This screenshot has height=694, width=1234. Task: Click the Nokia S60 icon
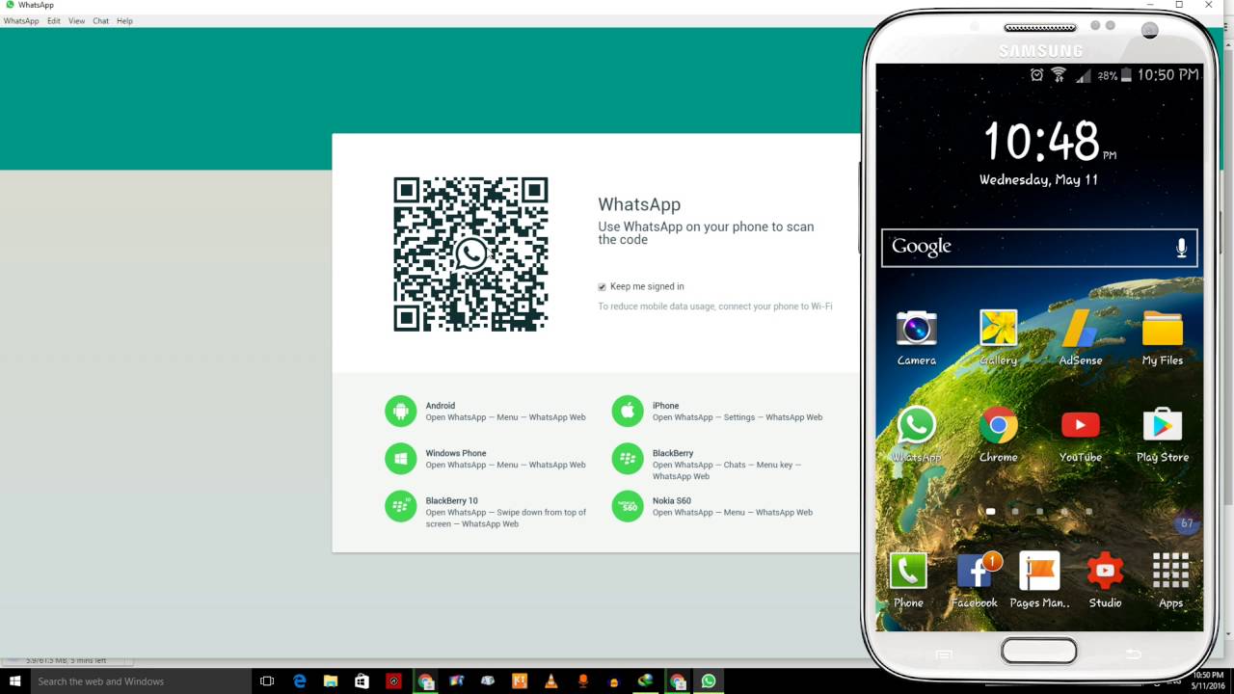coord(627,506)
